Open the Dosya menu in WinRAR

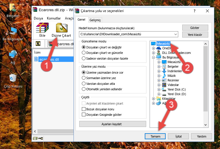coord(38,18)
